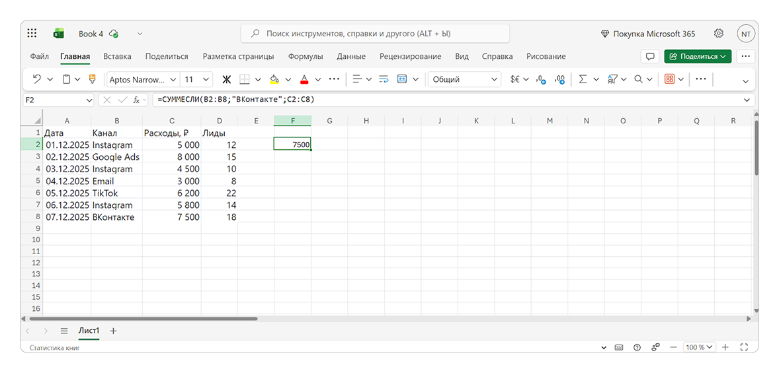
Task: Open the Settings gear icon
Action: pyautogui.click(x=718, y=34)
